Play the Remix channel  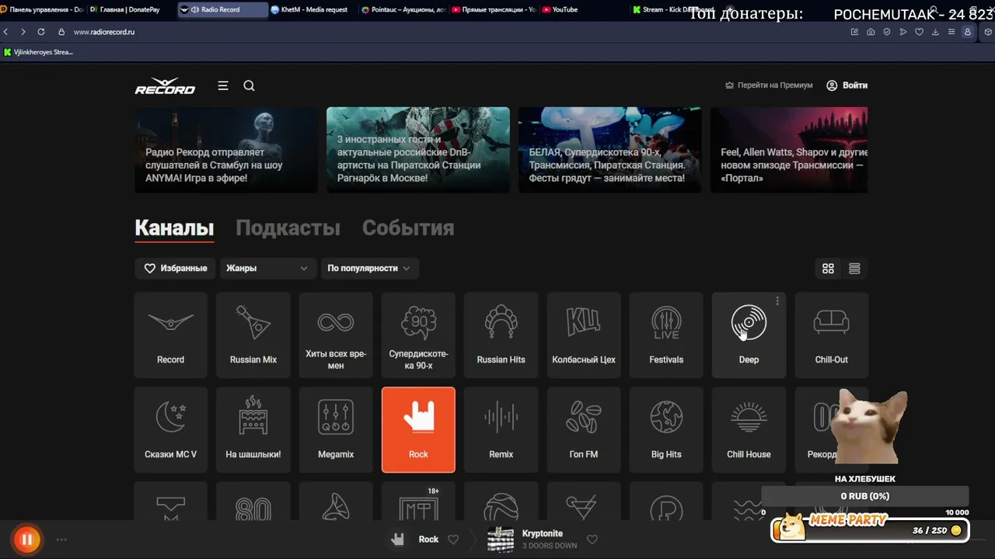[x=501, y=429]
